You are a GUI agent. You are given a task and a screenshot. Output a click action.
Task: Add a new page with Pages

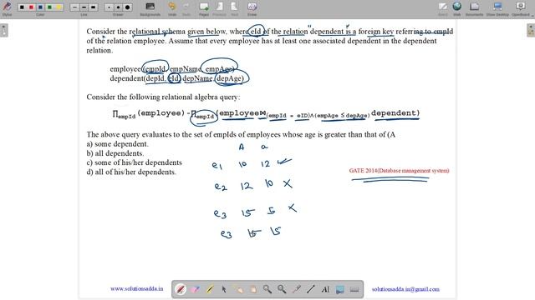click(x=204, y=9)
